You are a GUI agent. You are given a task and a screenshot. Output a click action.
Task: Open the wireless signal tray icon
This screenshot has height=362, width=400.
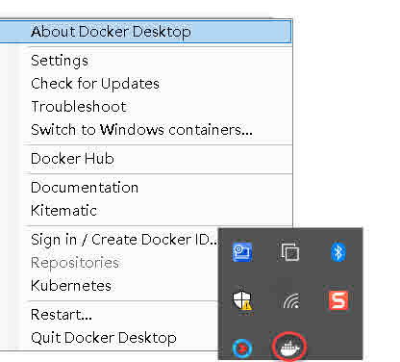coord(291,300)
